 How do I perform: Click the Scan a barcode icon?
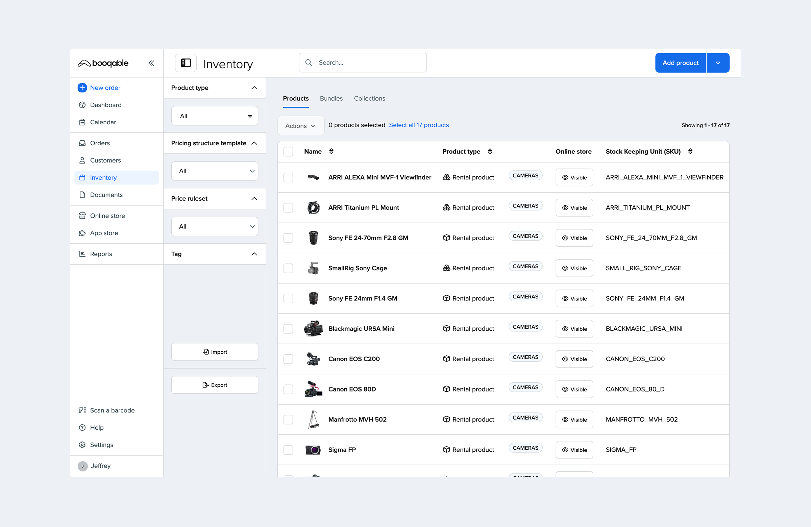pyautogui.click(x=82, y=410)
